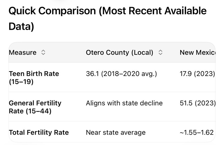Select the Near state average cell
224x145 pixels.
pos(116,133)
